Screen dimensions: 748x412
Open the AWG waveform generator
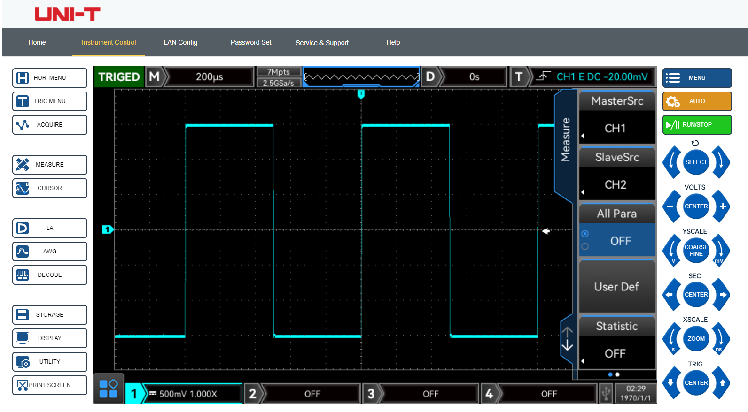tap(50, 252)
